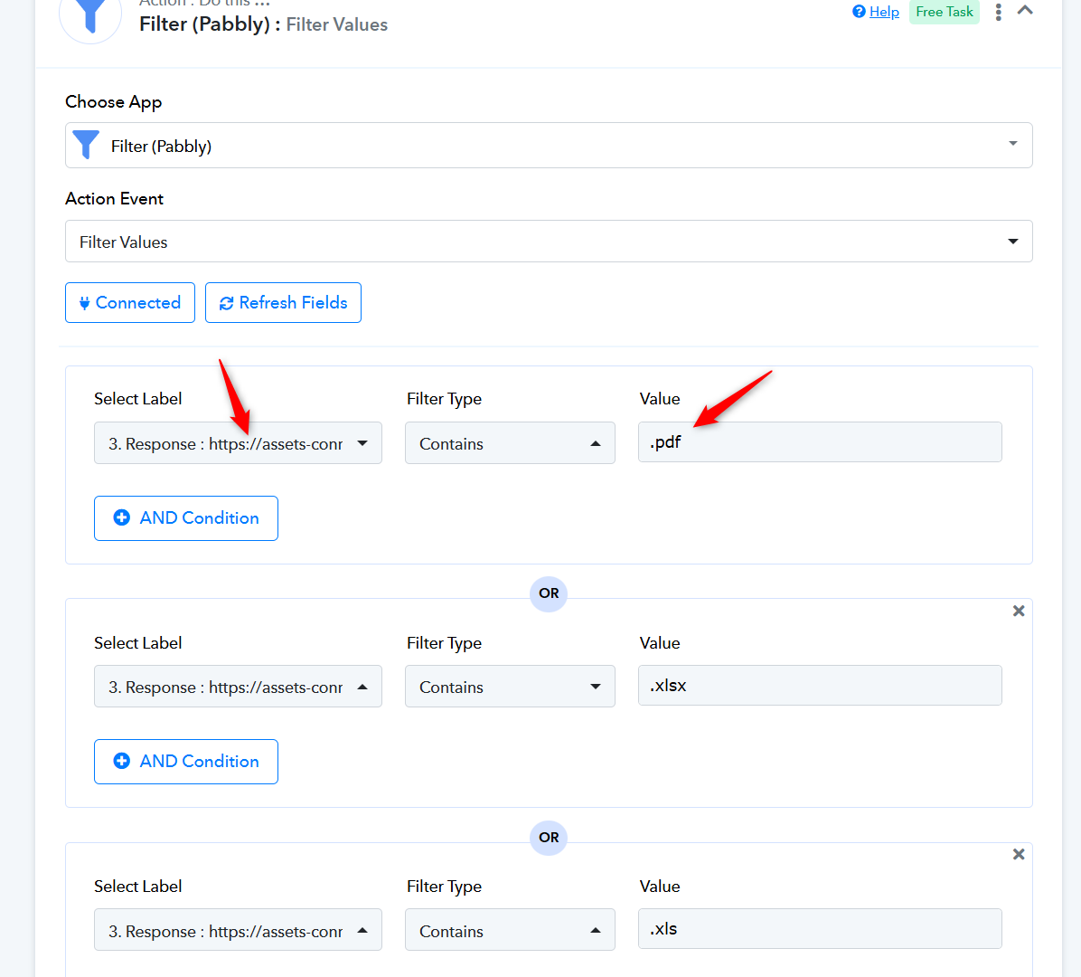The image size is (1081, 977).
Task: Click the Refresh Fields button
Action: point(283,302)
